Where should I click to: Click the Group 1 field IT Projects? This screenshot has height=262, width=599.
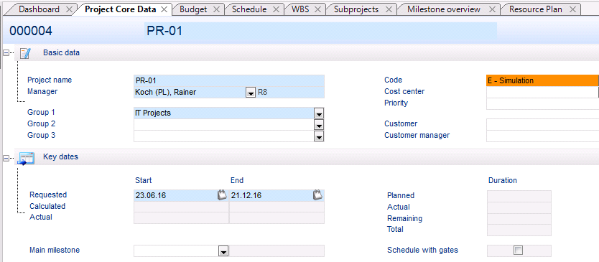(x=224, y=113)
